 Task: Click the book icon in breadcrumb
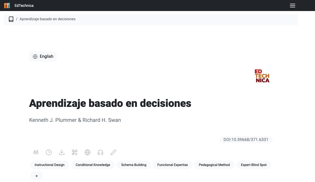[11, 19]
